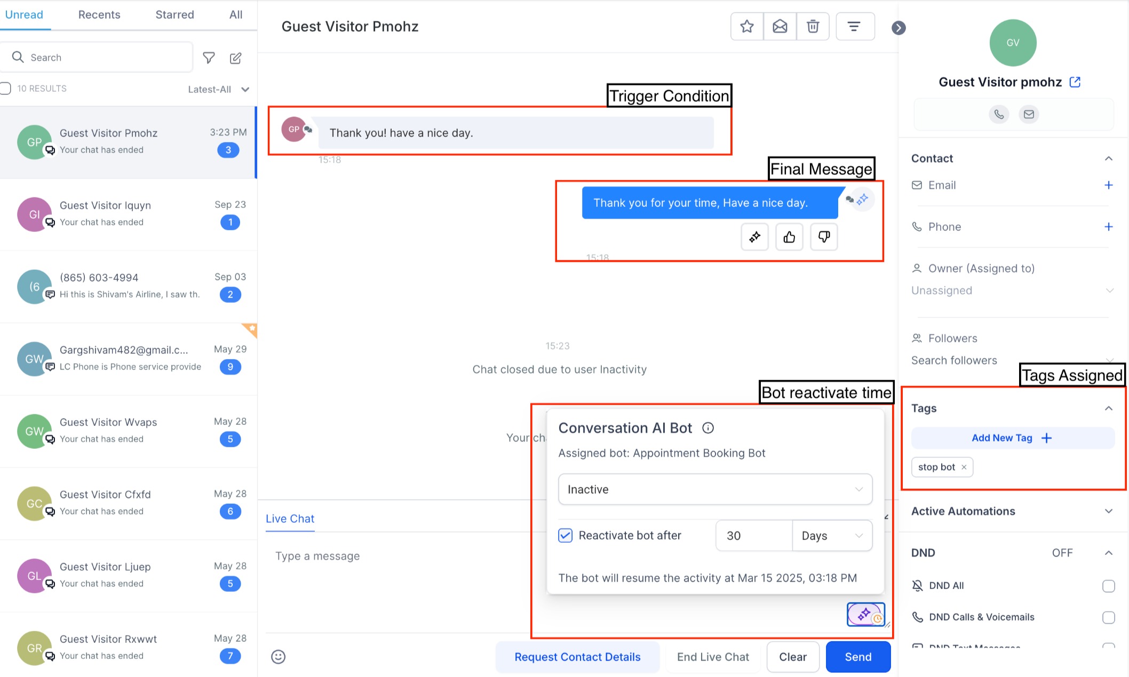Uncheck the Reactivate bot after checkbox
The width and height of the screenshot is (1129, 677).
(x=565, y=535)
